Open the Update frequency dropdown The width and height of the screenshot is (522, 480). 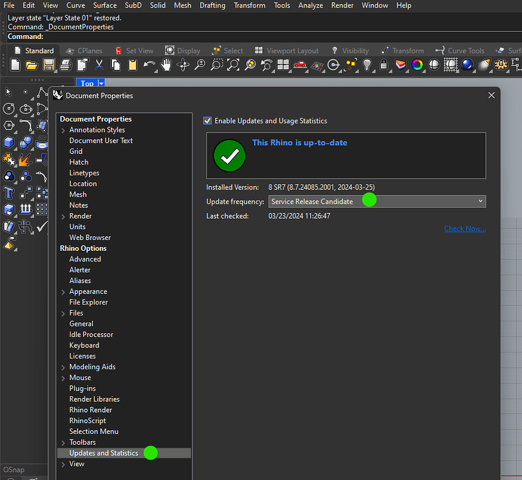tap(479, 200)
